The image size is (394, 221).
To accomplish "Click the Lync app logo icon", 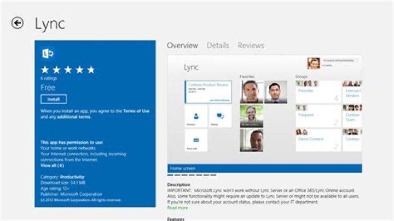I will (x=48, y=54).
